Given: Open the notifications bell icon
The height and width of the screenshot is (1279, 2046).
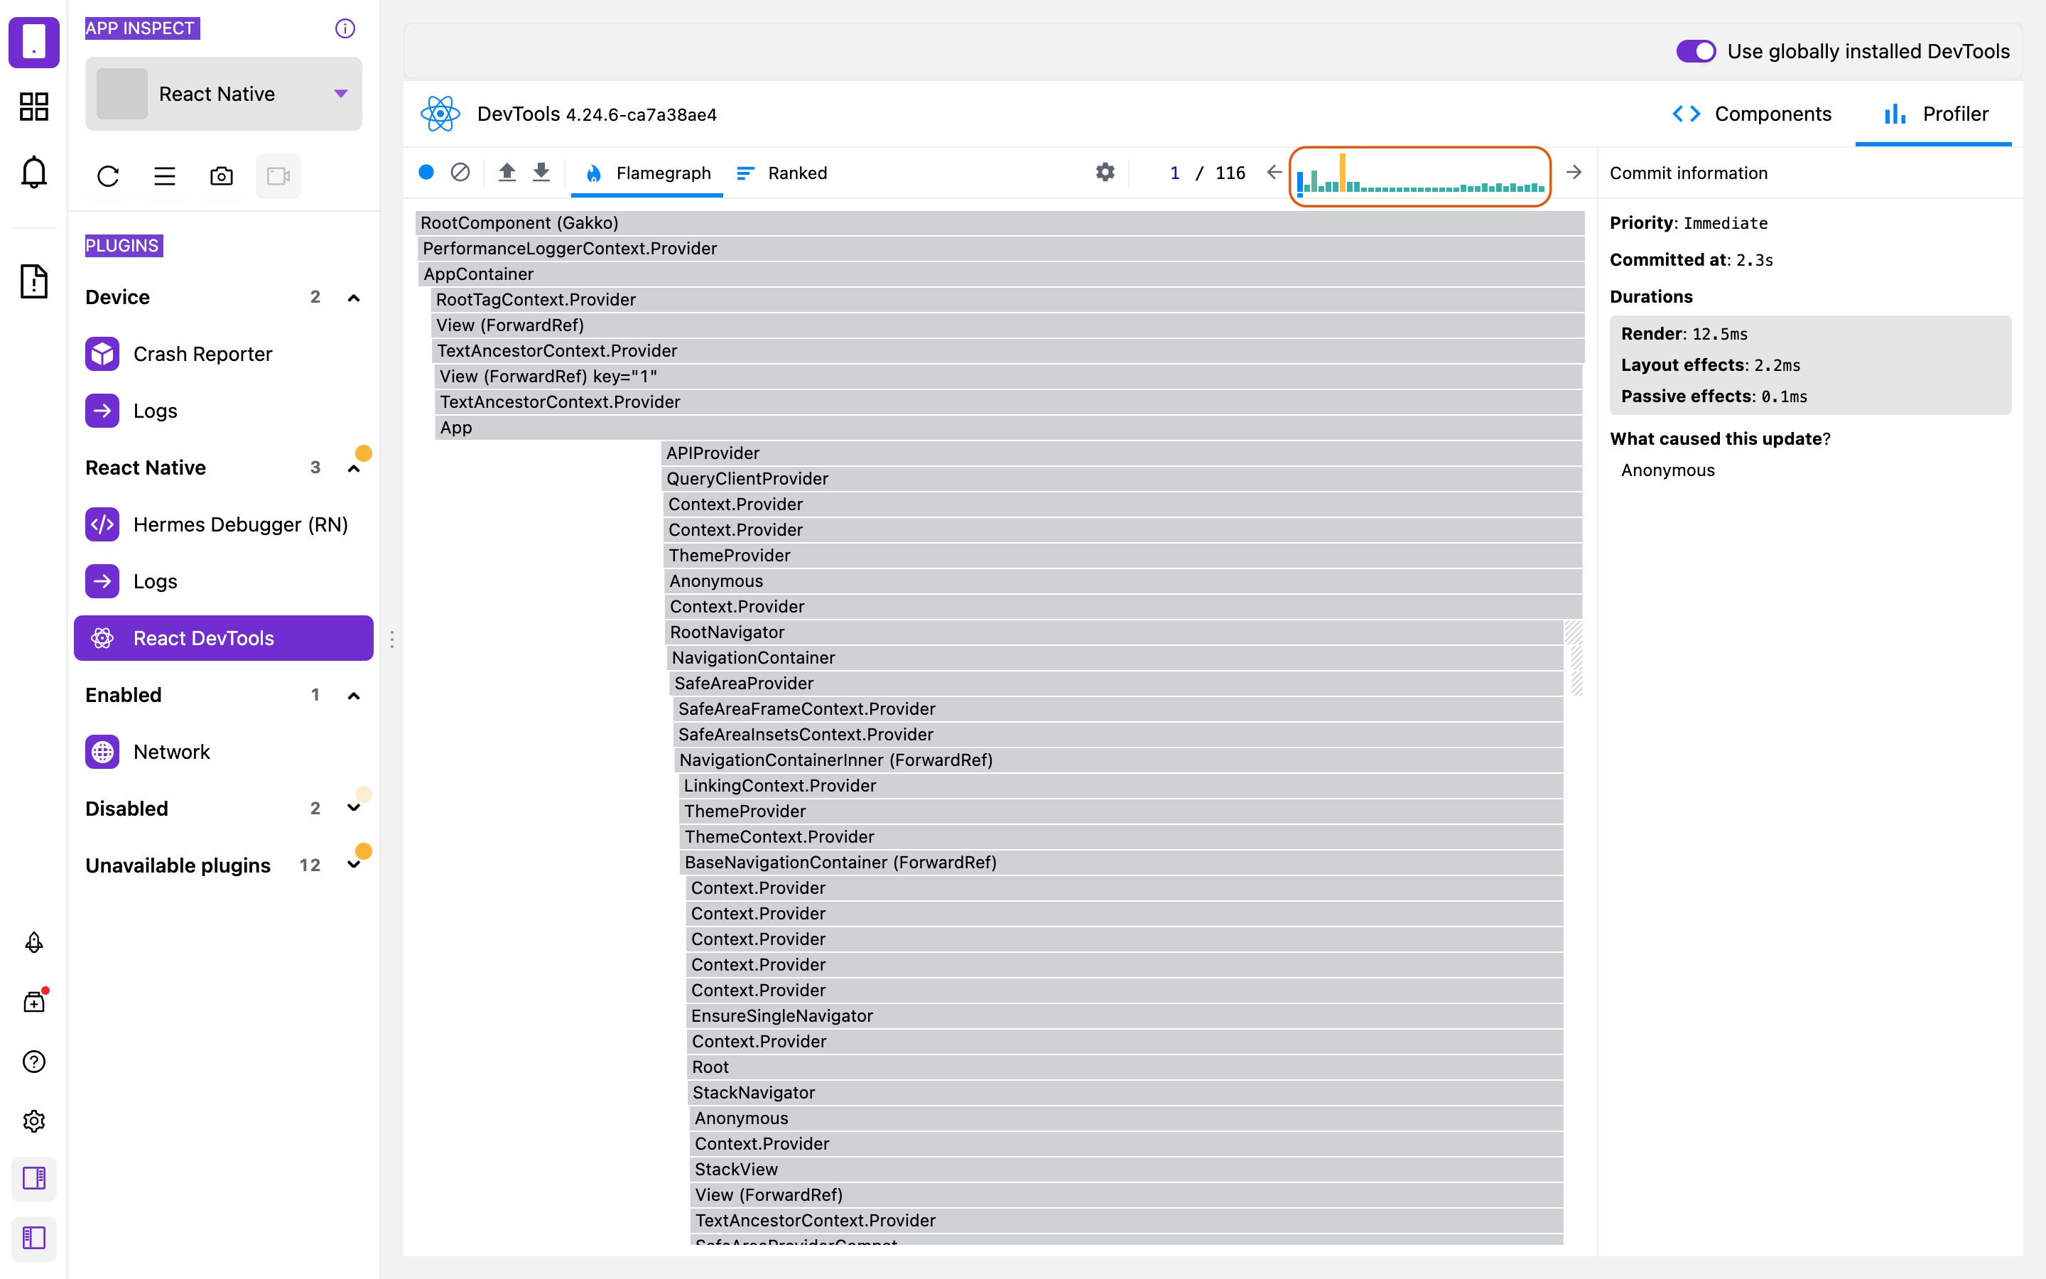Looking at the screenshot, I should [x=34, y=172].
